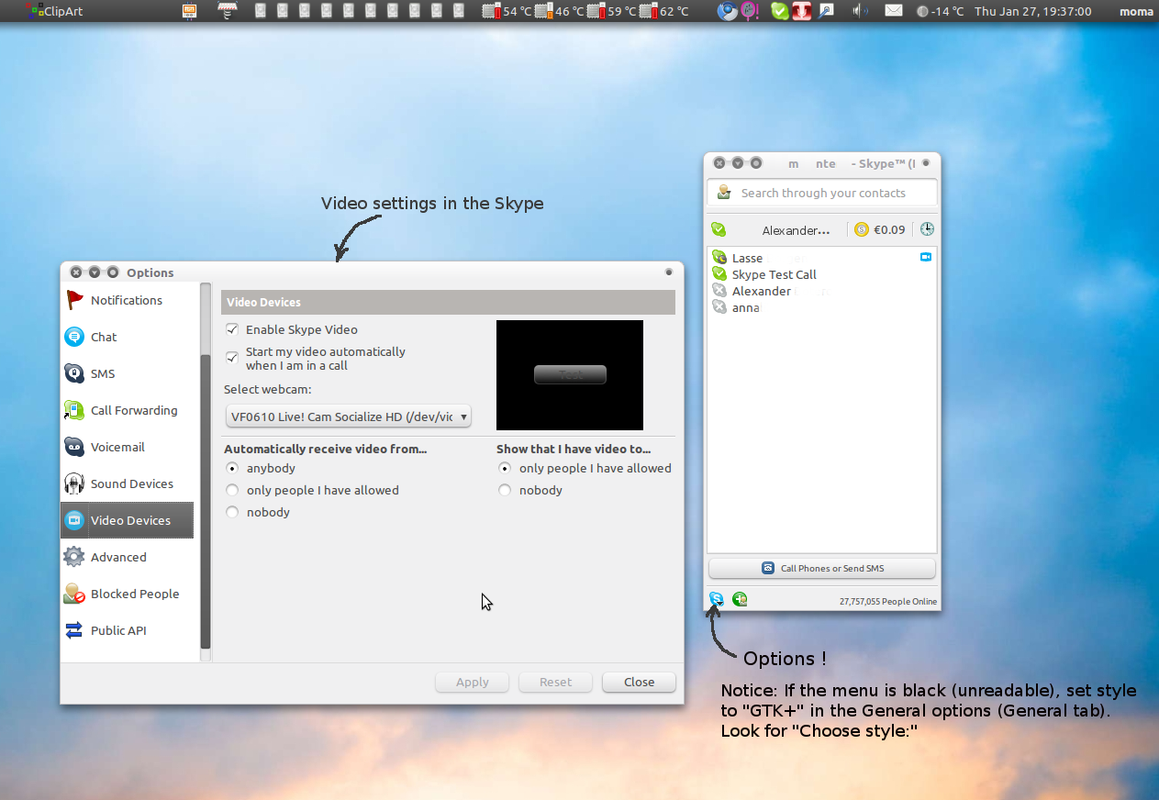1159x800 pixels.
Task: Show video only to people I have allowed
Action: coord(505,469)
